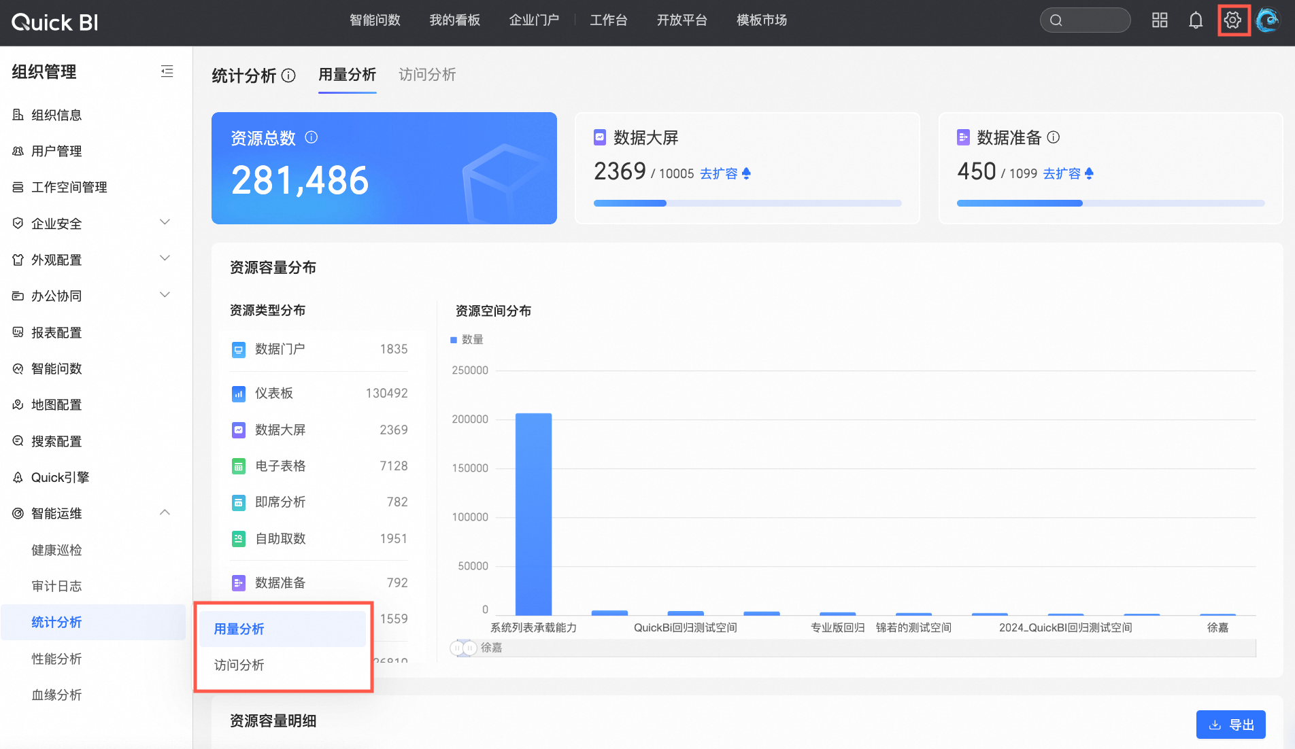The image size is (1295, 749).
Task: Open 审计日志 in sidebar
Action: (56, 586)
